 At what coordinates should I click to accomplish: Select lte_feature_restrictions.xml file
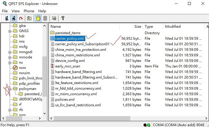tap(77, 83)
